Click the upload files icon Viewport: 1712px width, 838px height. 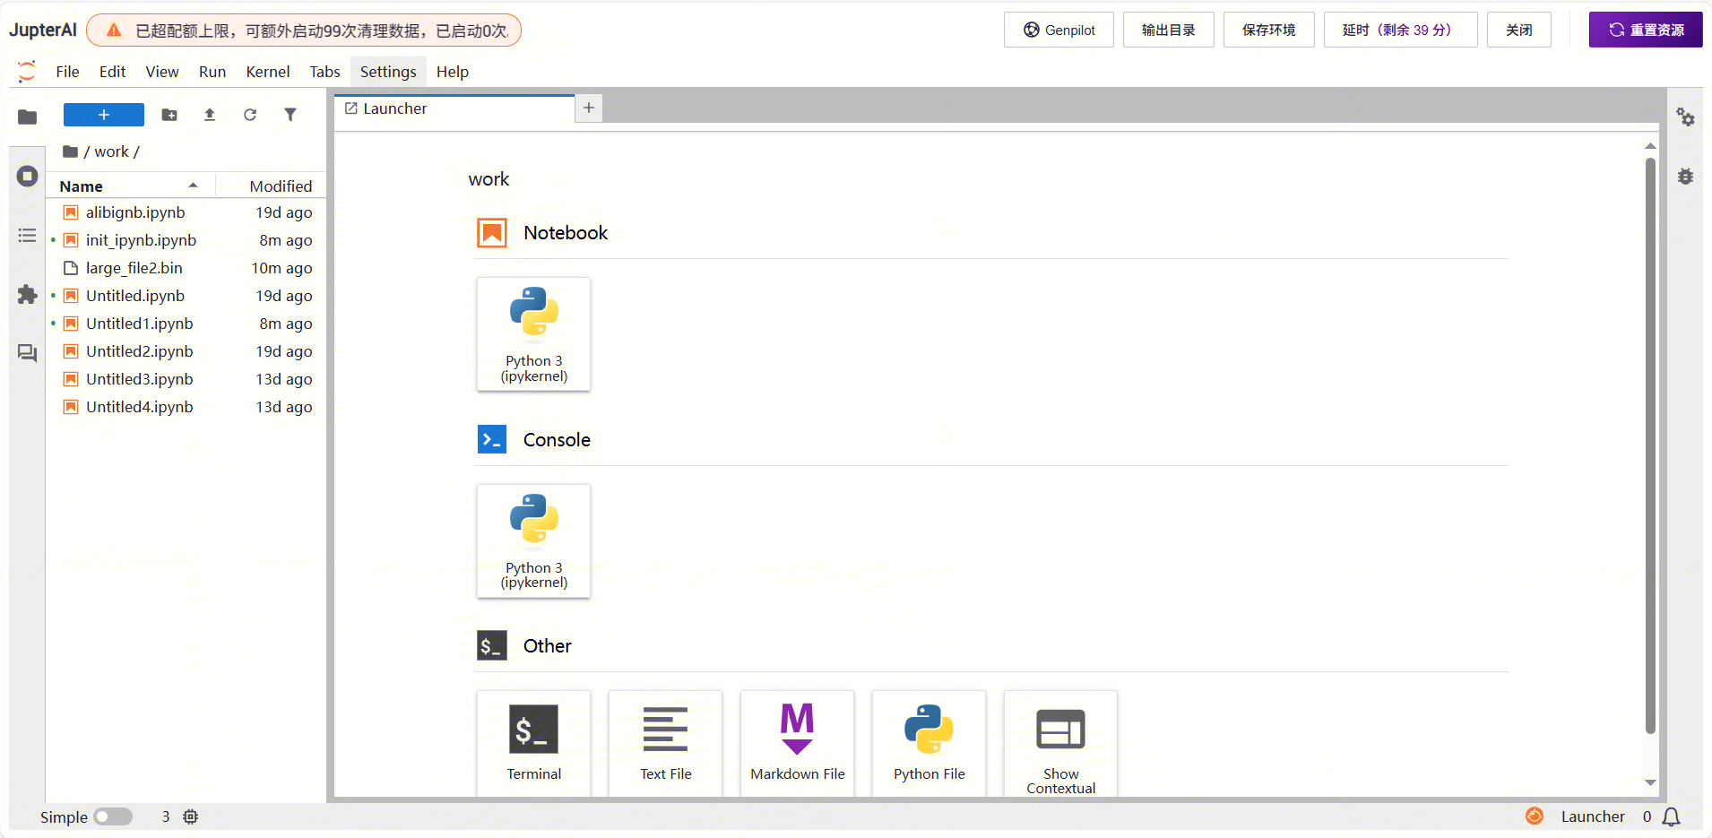pos(210,115)
